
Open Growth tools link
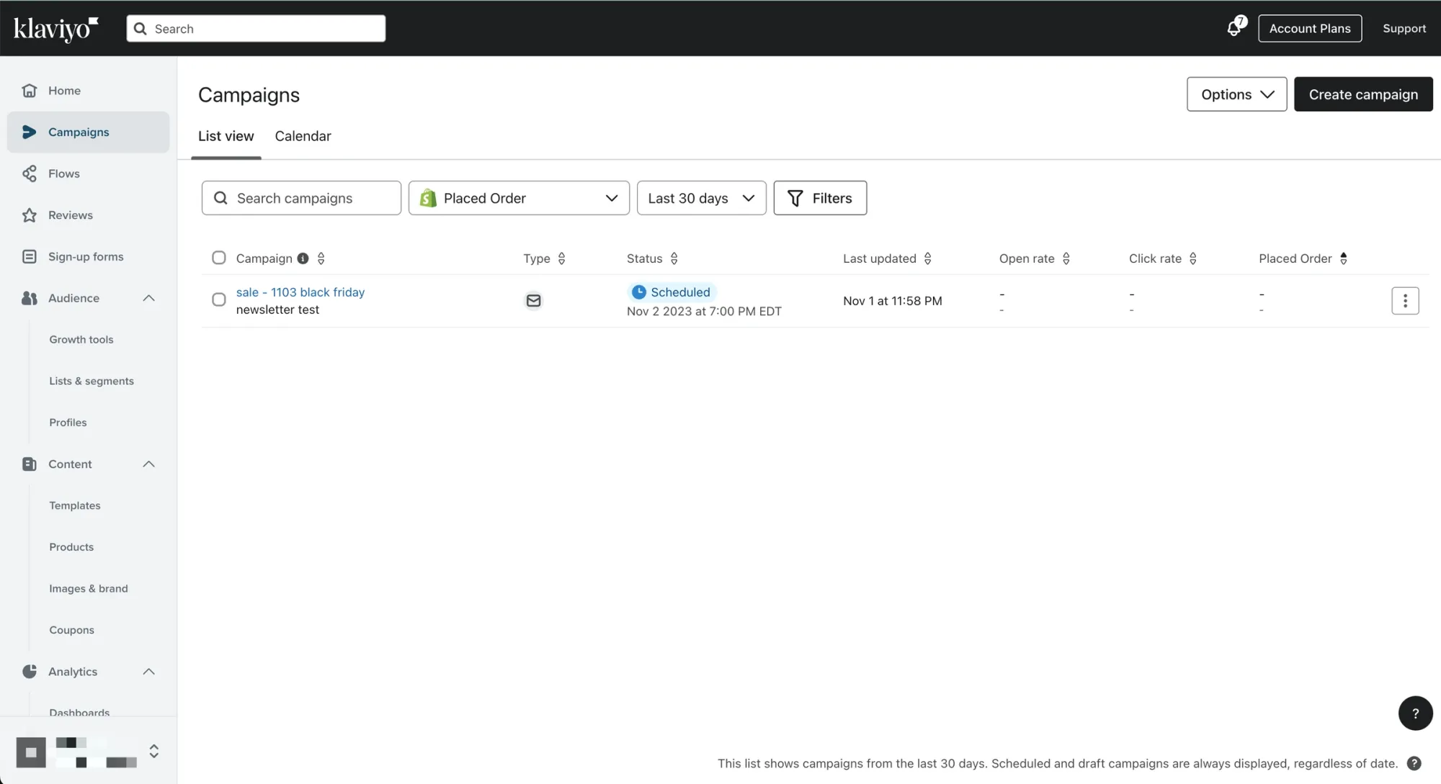pyautogui.click(x=81, y=340)
